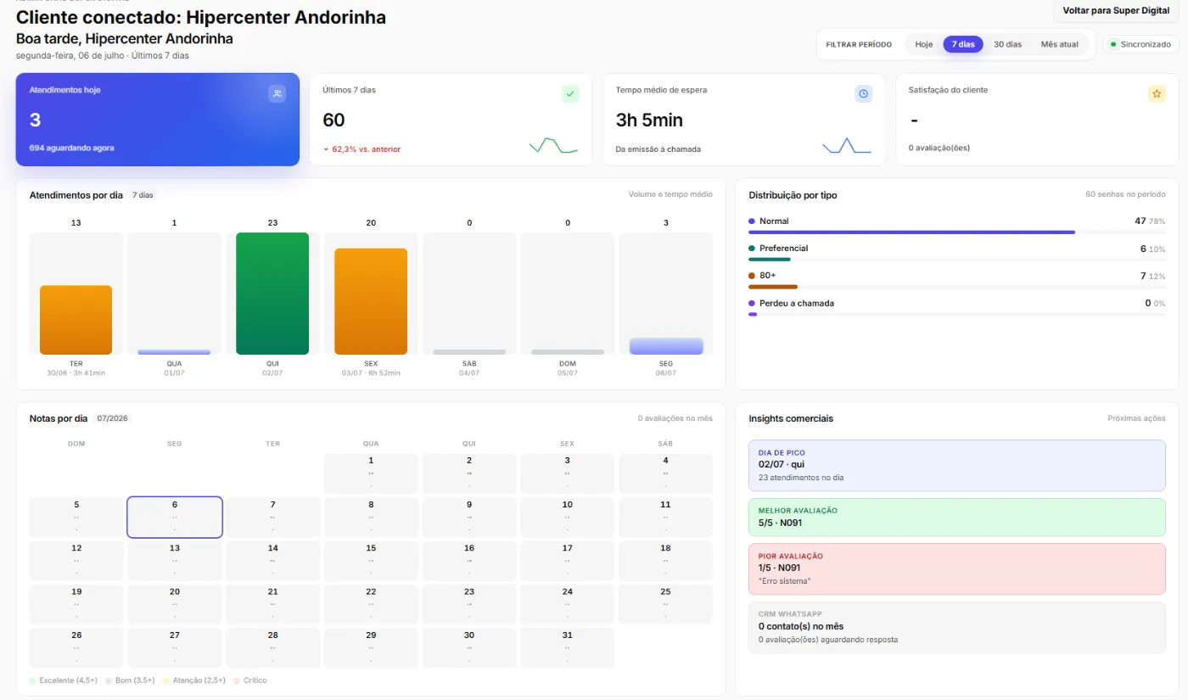This screenshot has width=1188, height=700.
Task: Open the Melhor Avaliação insight card
Action: tap(957, 517)
